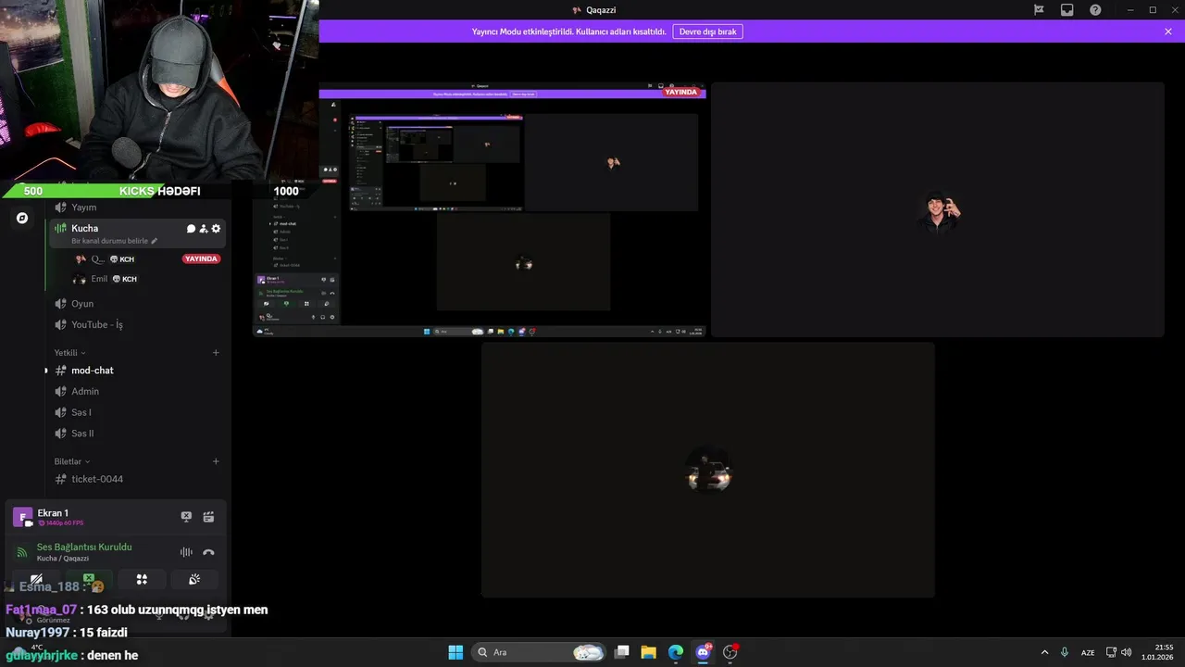Open chat for the Kucha voice channel
This screenshot has width=1185, height=667.
(191, 229)
